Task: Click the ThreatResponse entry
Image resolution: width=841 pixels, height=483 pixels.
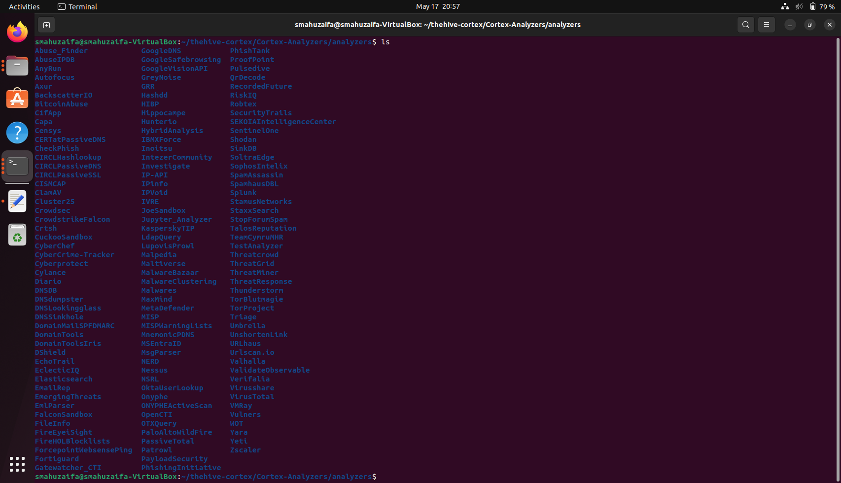Action: 261,281
